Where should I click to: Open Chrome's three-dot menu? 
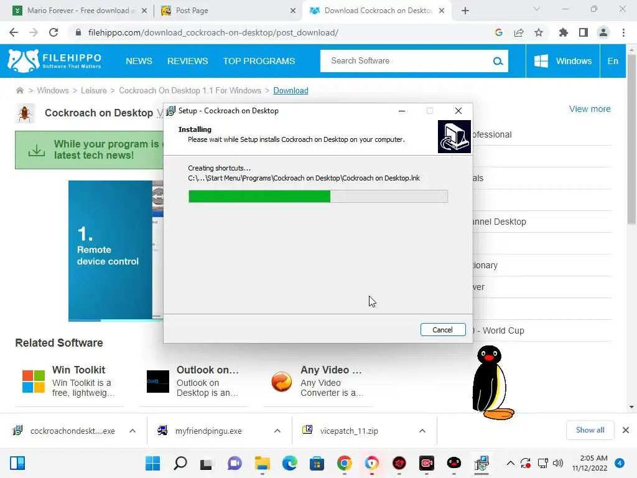623,32
